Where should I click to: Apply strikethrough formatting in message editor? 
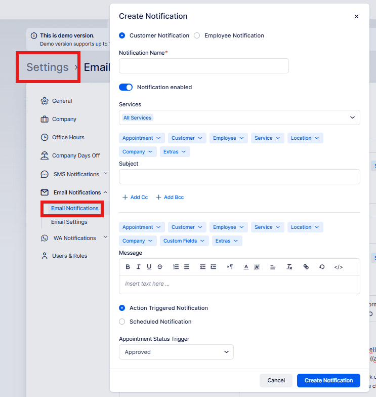(x=160, y=267)
